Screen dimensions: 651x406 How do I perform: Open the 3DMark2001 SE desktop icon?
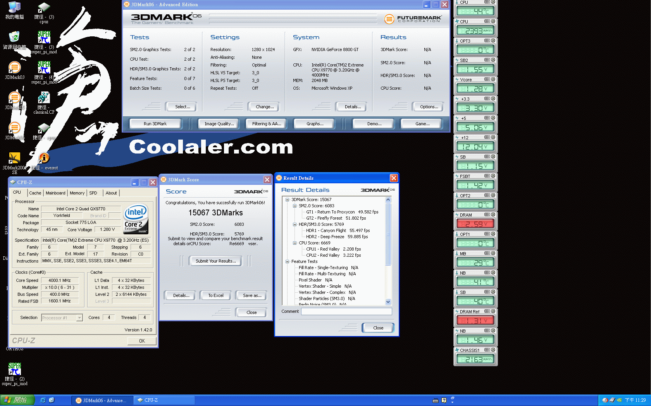14,158
